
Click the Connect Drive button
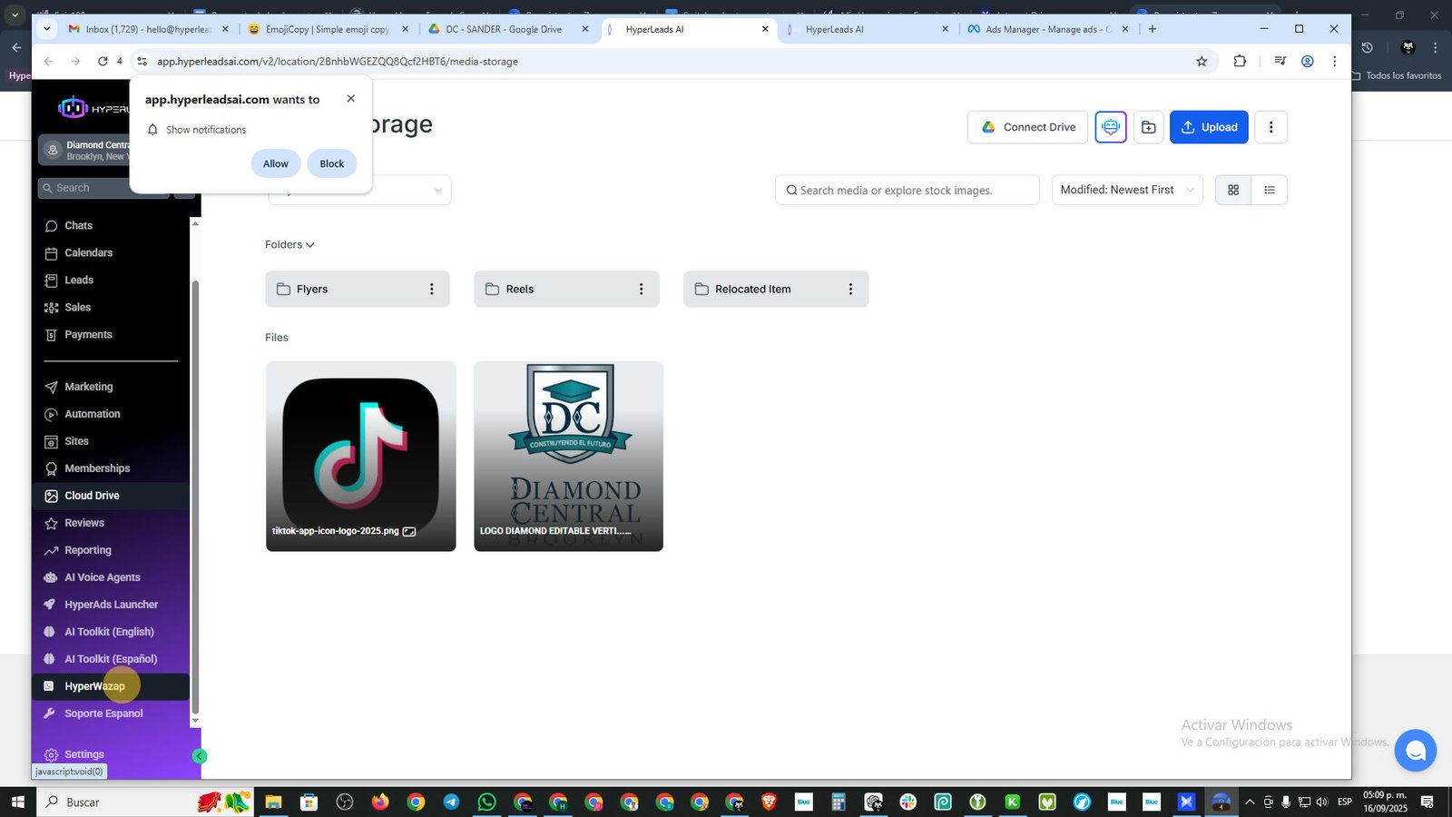click(x=1027, y=127)
